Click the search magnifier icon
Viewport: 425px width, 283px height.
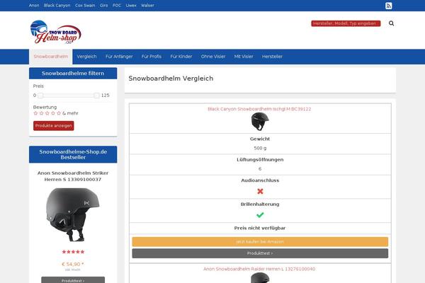tap(391, 23)
